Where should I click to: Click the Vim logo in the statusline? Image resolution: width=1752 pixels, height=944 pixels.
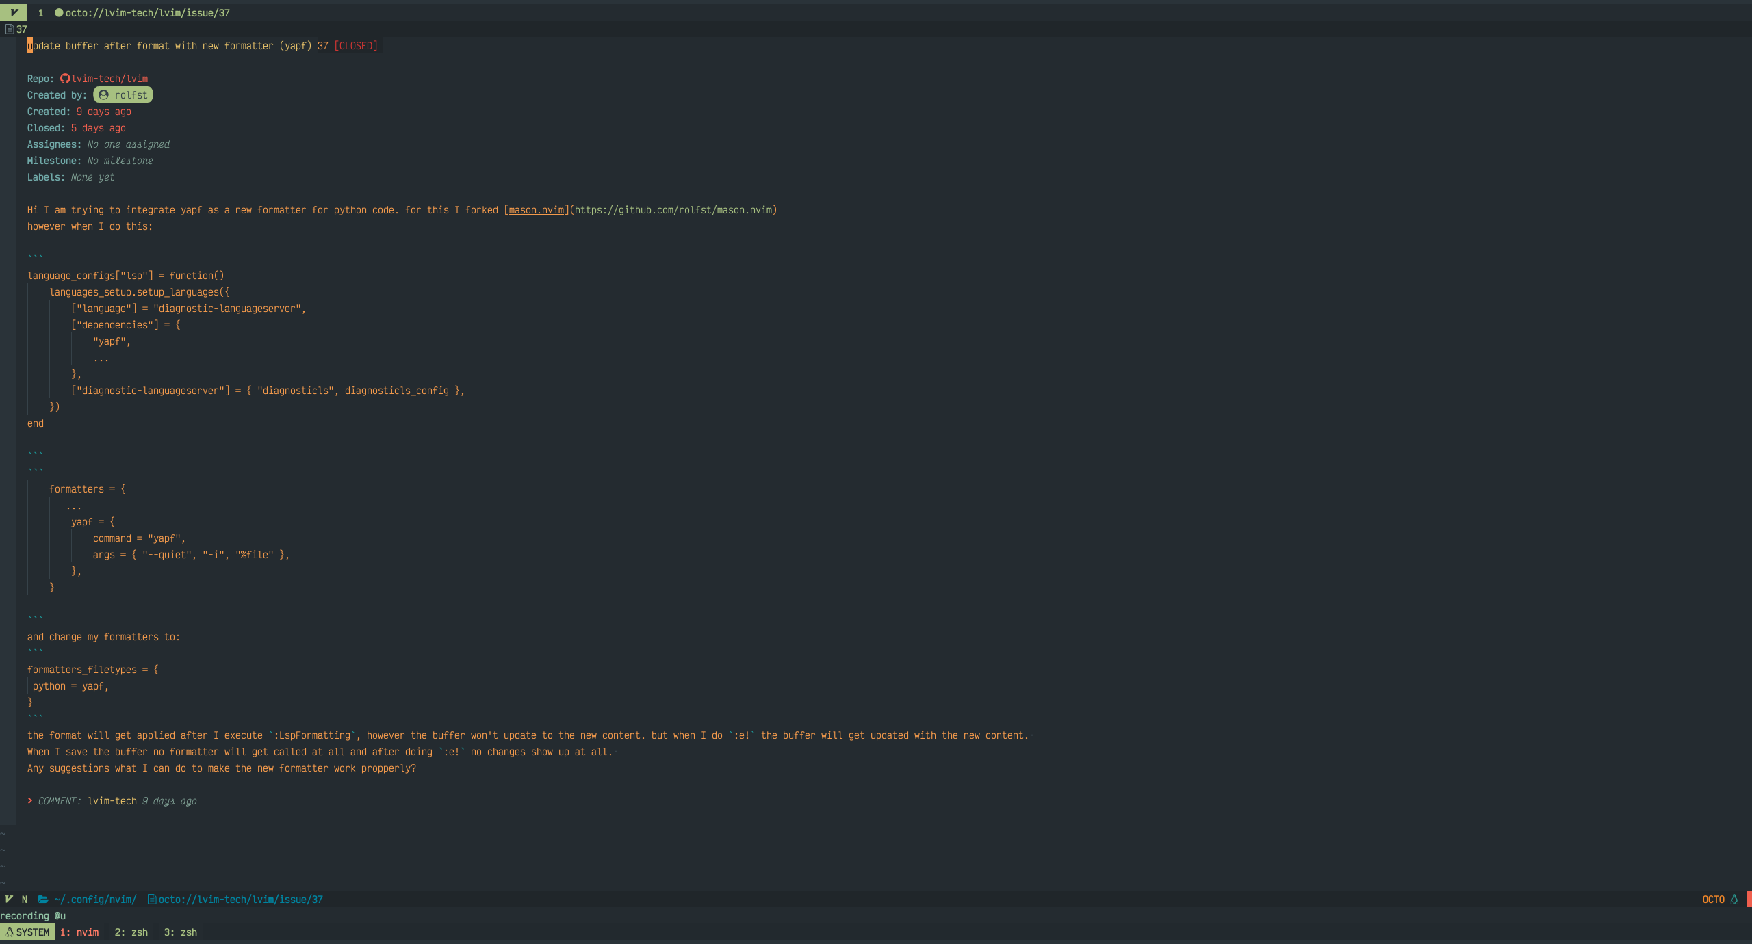tap(9, 900)
